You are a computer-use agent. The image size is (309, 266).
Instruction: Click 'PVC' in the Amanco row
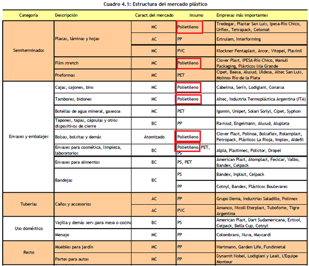[181, 211]
